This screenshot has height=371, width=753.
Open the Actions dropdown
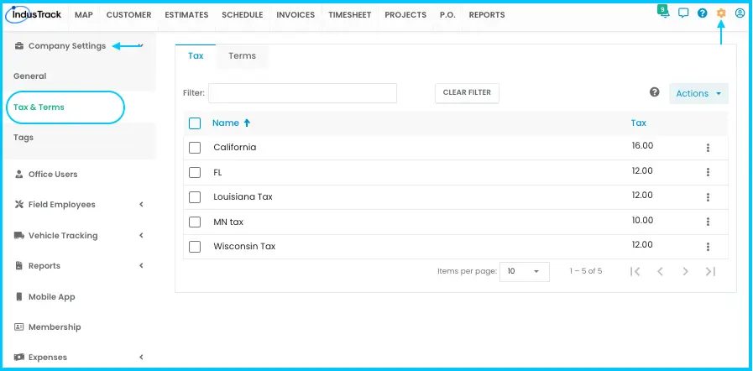click(698, 94)
